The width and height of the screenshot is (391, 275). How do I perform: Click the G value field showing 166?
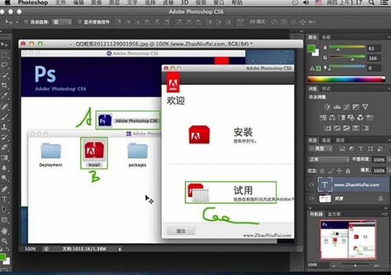pyautogui.click(x=373, y=58)
